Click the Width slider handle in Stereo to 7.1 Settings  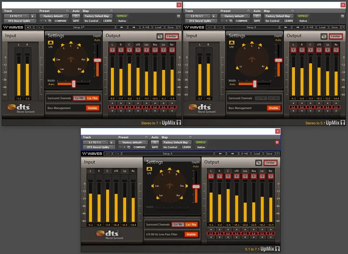[74, 84]
